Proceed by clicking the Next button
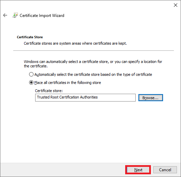 click(x=138, y=170)
